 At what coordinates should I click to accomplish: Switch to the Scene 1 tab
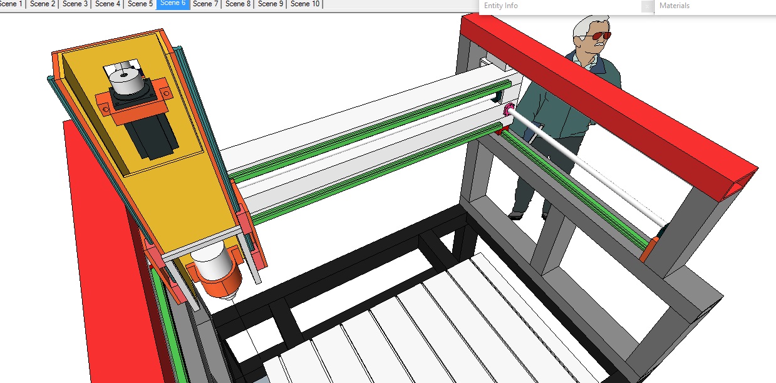(12, 4)
